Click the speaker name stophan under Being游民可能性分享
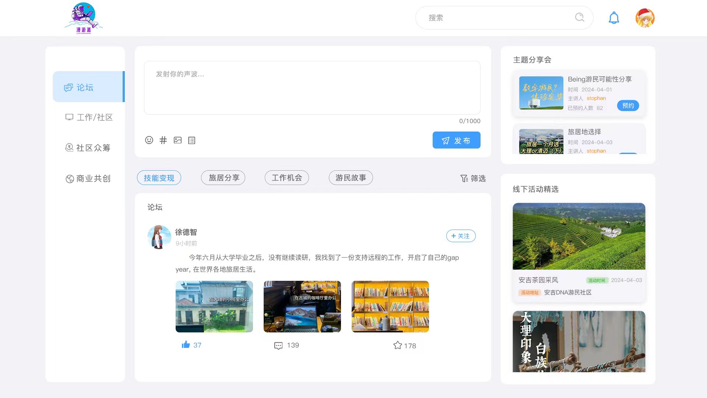Image resolution: width=707 pixels, height=398 pixels. [x=596, y=98]
